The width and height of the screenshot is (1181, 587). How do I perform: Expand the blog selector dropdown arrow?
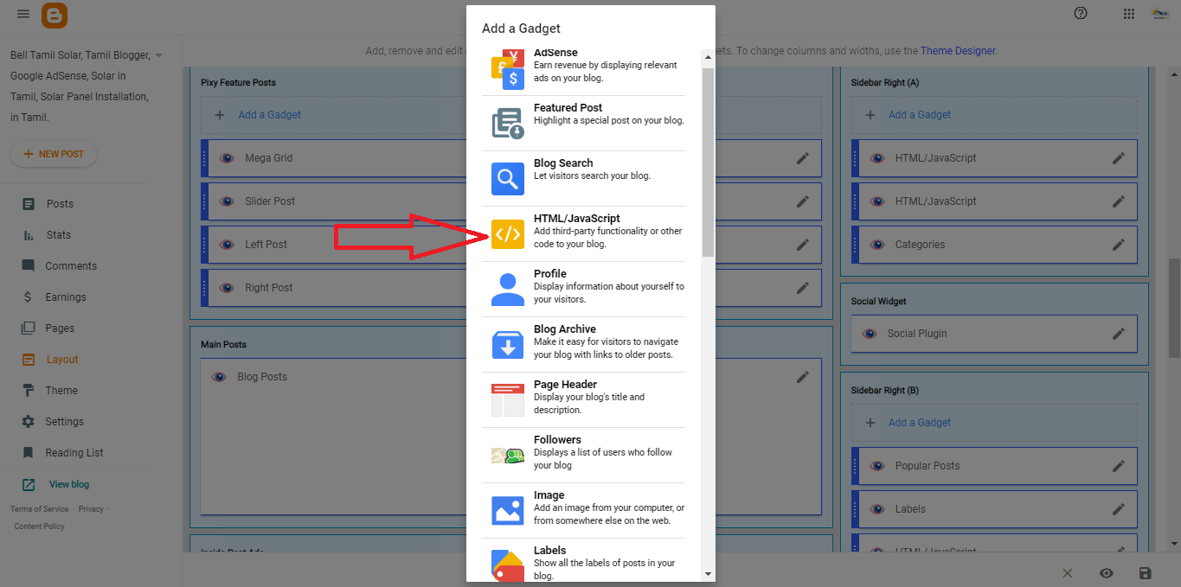[x=159, y=55]
